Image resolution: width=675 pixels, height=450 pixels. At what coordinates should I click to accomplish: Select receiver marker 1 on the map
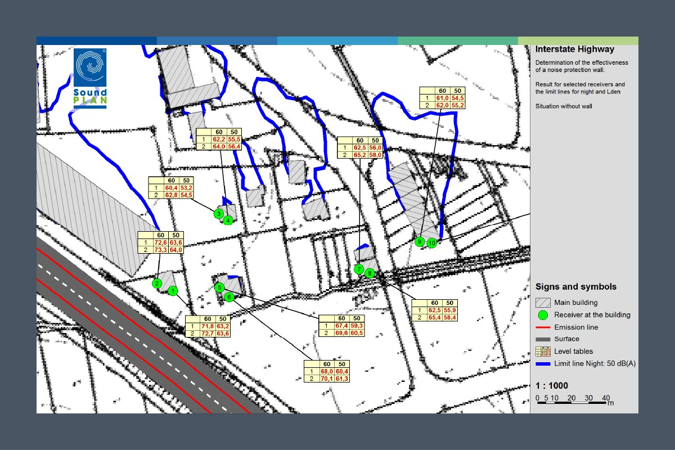(x=173, y=291)
